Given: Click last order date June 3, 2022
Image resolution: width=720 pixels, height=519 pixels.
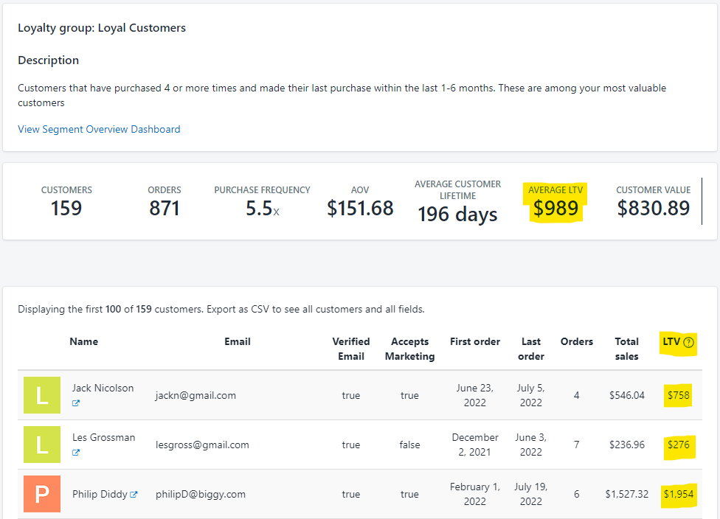Looking at the screenshot, I should (531, 445).
